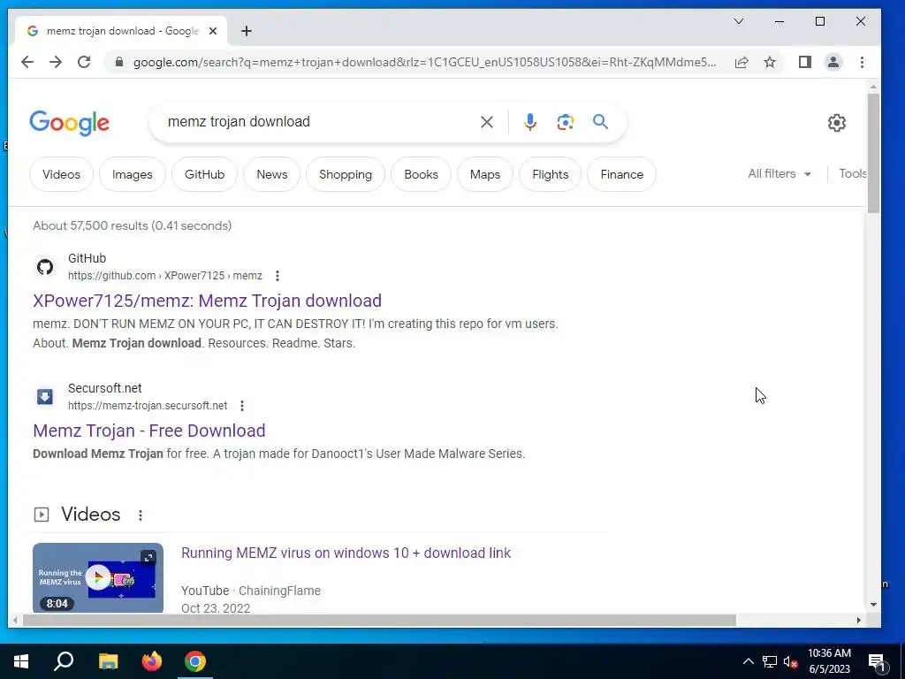Click the Securesoft.net favicon
Image resolution: width=905 pixels, height=679 pixels.
click(x=45, y=397)
